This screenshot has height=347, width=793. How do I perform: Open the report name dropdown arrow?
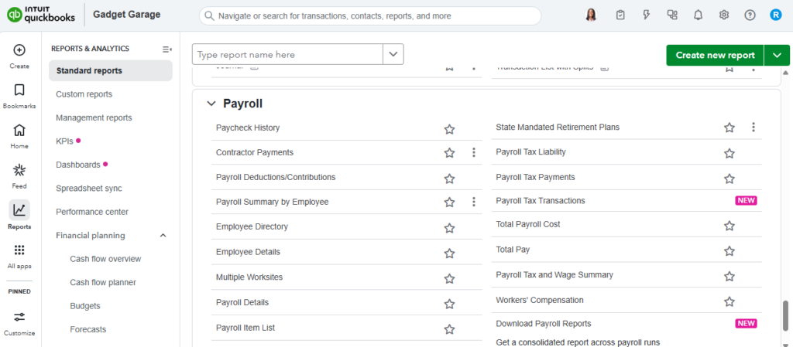coord(393,54)
